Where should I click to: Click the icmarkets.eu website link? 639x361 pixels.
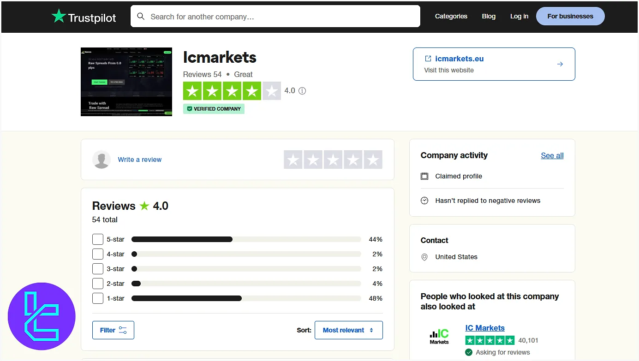460,59
